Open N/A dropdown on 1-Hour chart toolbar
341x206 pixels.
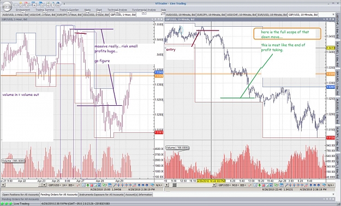click(x=159, y=185)
